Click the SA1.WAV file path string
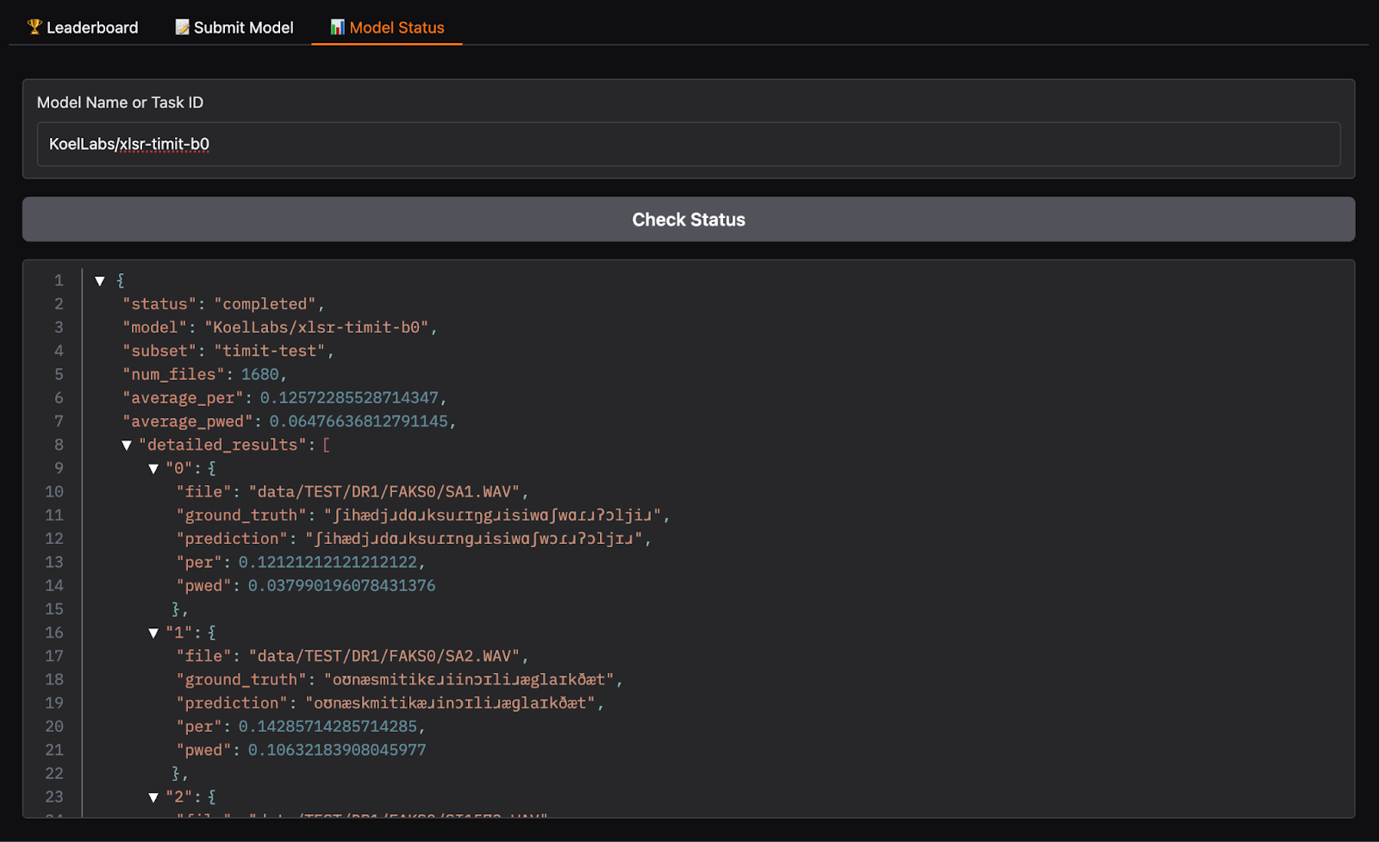 pos(384,492)
